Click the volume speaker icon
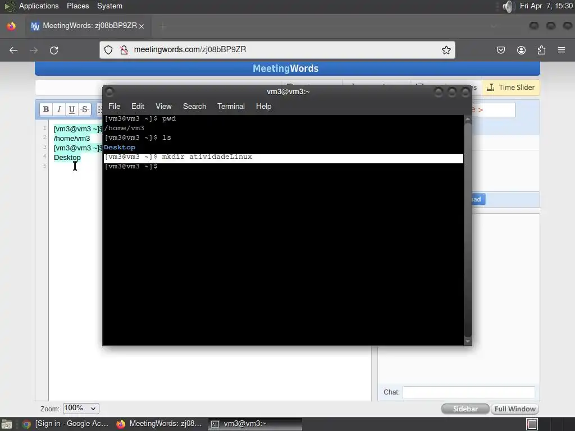This screenshot has width=575, height=431. pyautogui.click(x=508, y=6)
